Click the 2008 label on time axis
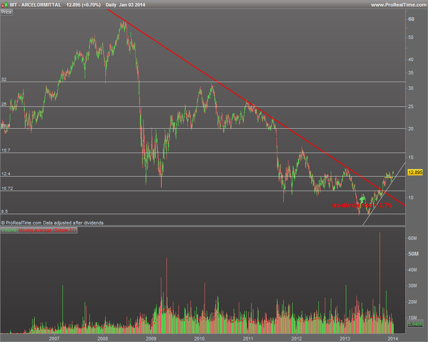This screenshot has width=428, height=342. (x=103, y=339)
